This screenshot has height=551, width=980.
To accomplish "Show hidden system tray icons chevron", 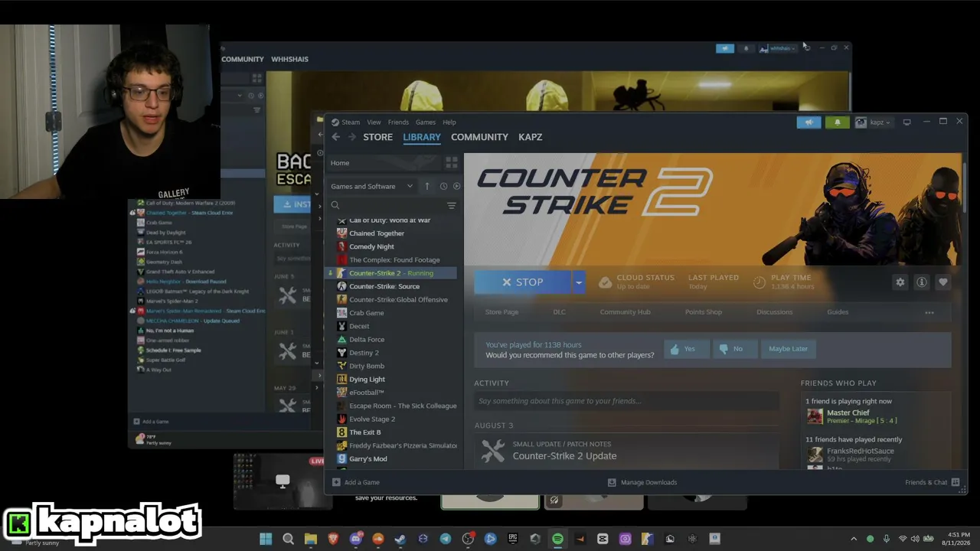I will click(854, 539).
